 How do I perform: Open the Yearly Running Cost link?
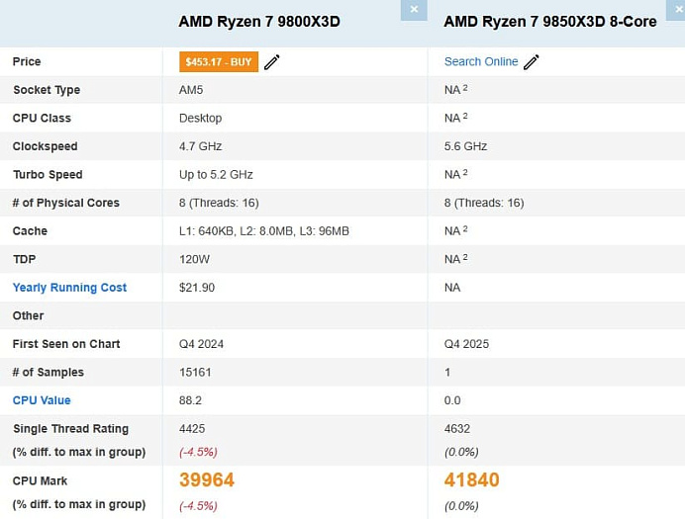69,288
